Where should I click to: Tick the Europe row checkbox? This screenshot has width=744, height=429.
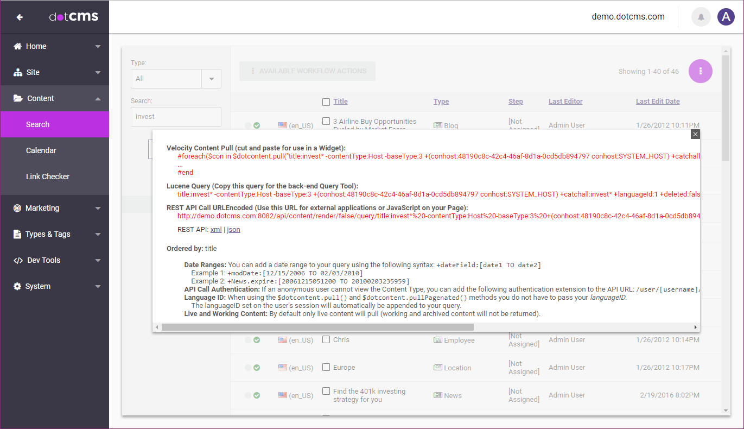326,367
